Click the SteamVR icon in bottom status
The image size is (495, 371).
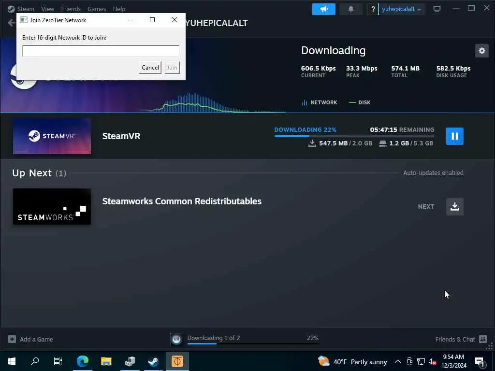click(x=176, y=340)
